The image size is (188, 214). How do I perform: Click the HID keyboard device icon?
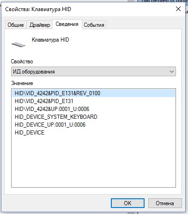pos(18,45)
